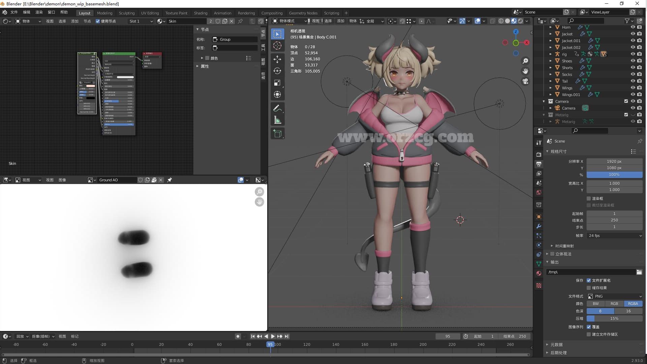647x364 pixels.
Task: Open the Tool properties tab
Action: (x=539, y=142)
